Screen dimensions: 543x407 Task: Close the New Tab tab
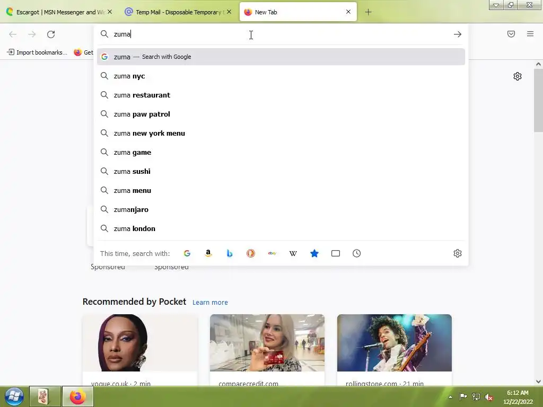pos(348,12)
